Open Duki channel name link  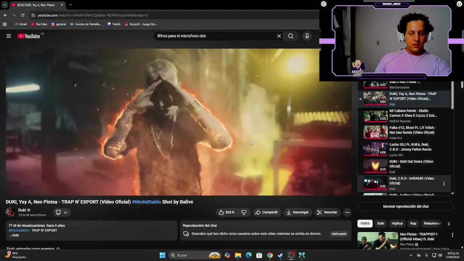click(22, 210)
